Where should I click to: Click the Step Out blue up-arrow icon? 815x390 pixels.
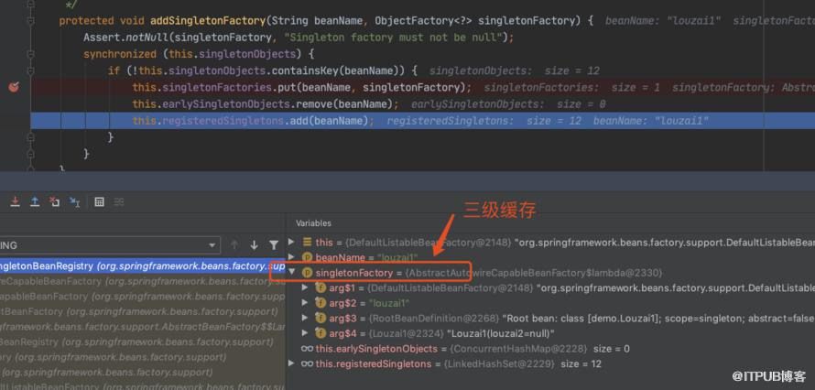(x=34, y=201)
